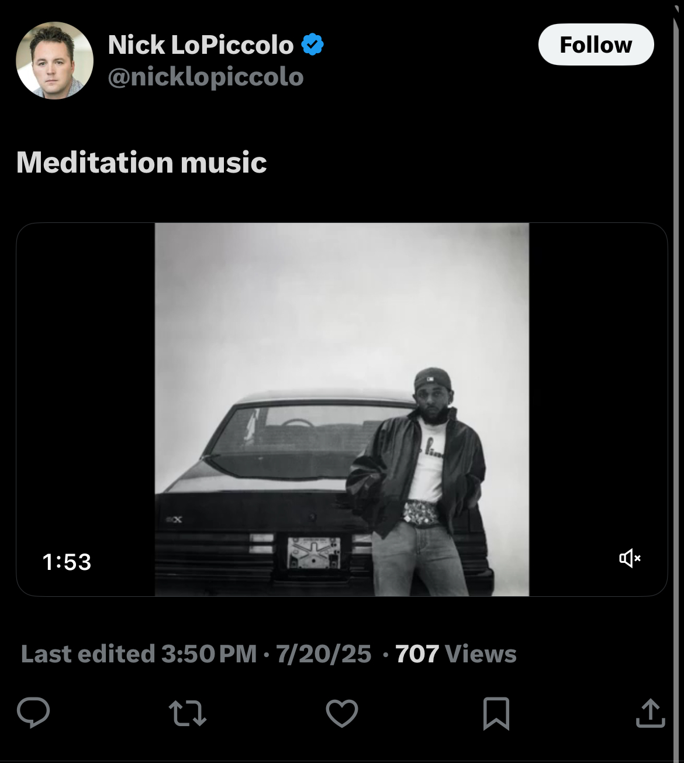Screen dimensions: 684x763
Task: Open the 7/20/25 date link
Action: [323, 654]
